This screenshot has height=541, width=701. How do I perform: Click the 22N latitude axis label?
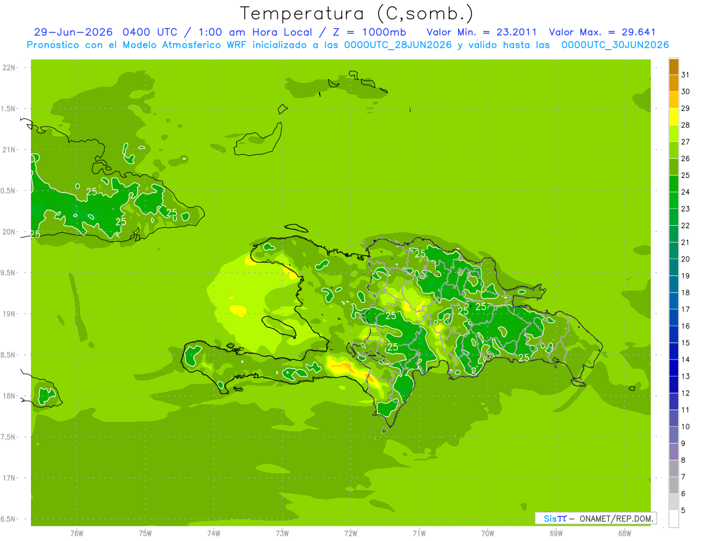[9, 68]
